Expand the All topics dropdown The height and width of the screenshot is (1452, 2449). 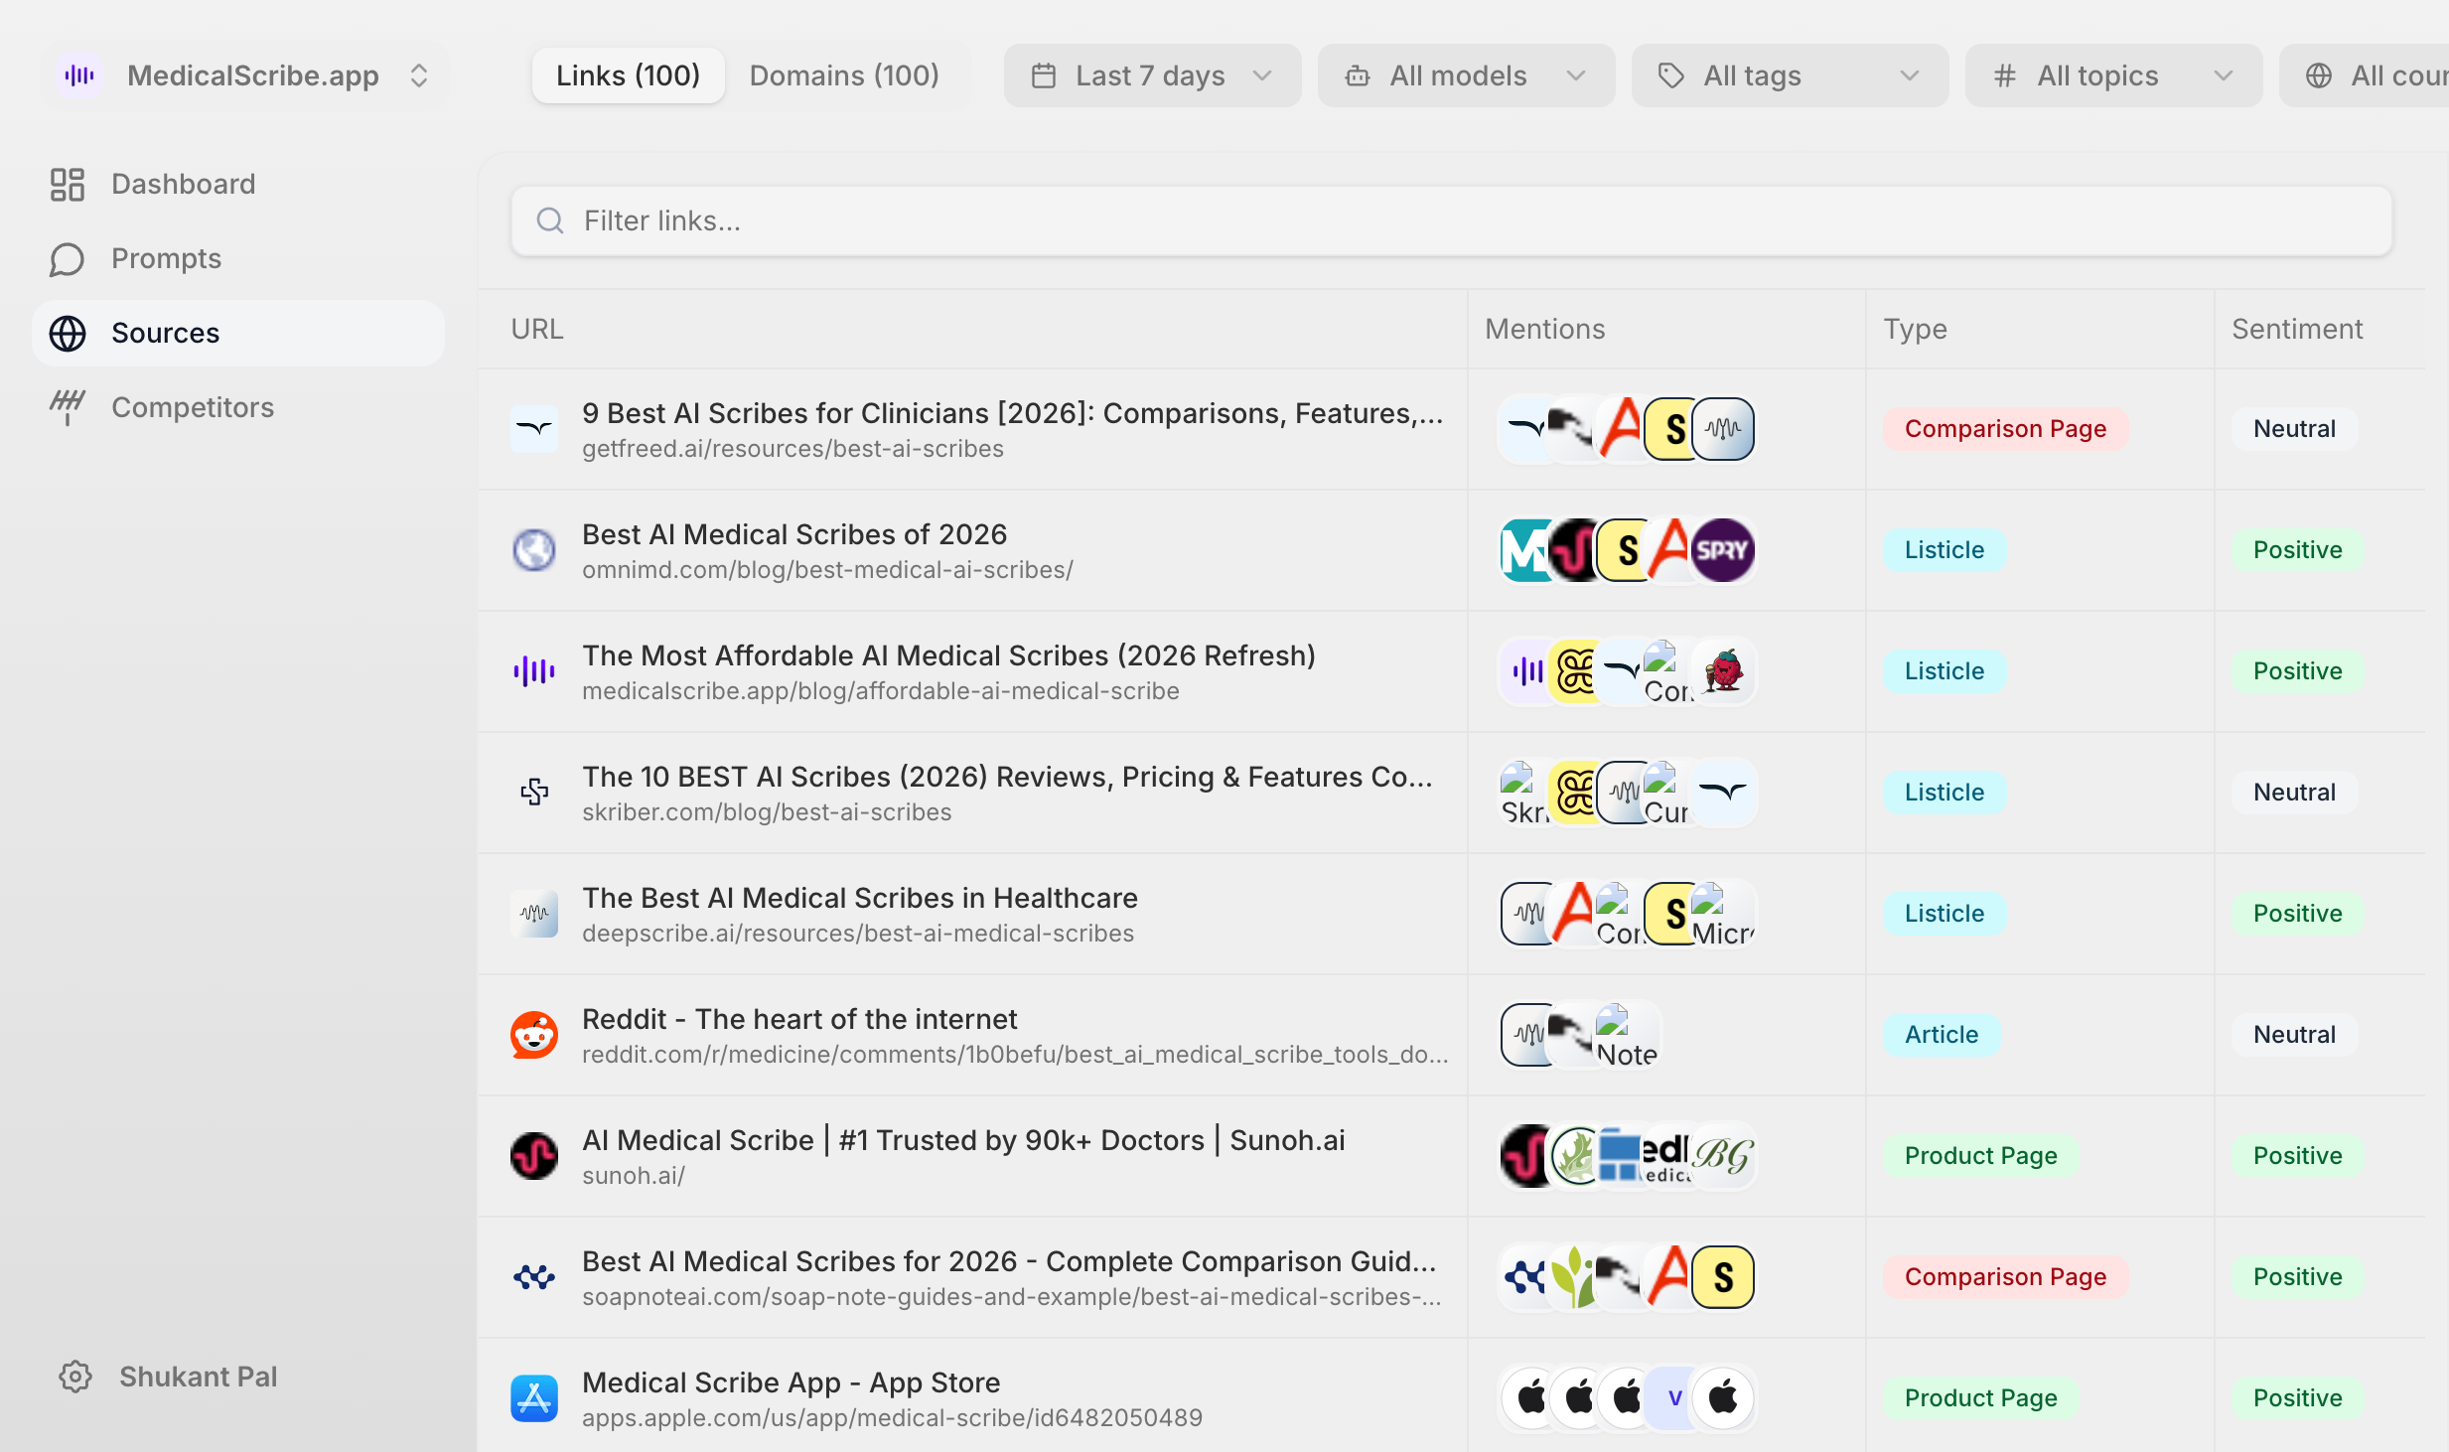(2112, 74)
